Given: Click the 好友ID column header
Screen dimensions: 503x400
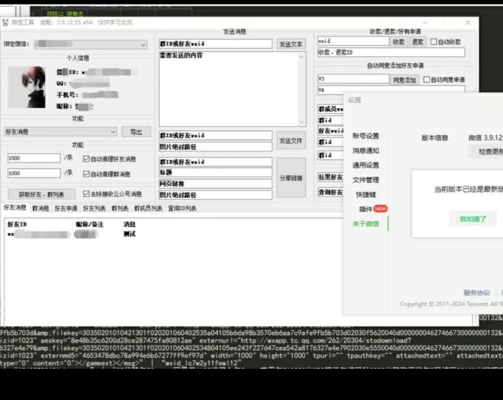Looking at the screenshot, I should click(17, 225).
